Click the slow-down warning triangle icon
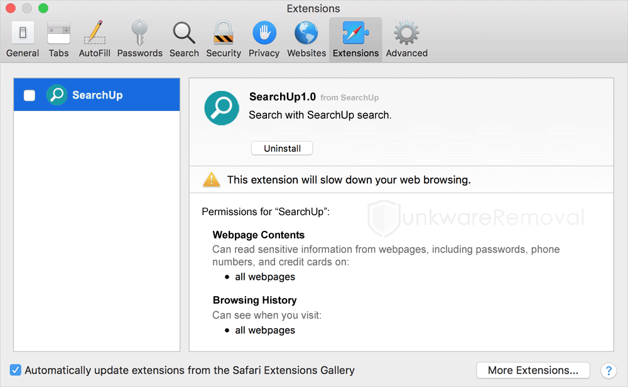628x387 pixels. (211, 179)
